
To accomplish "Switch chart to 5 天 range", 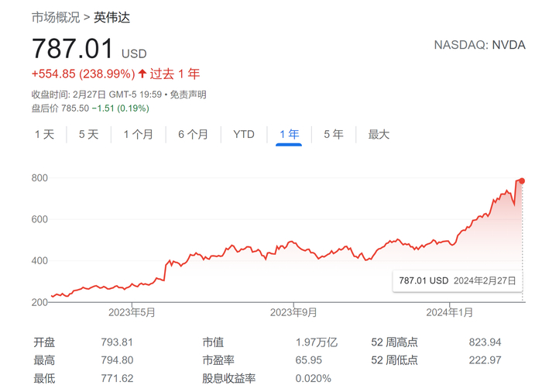I will coord(88,134).
